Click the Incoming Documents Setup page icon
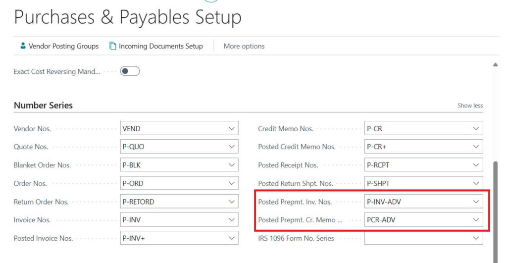Screen dimensions: 507x263 click(113, 46)
